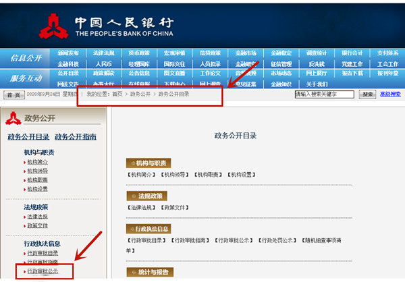
Task: Open 关于我们 navigation entry
Action: click(x=317, y=84)
